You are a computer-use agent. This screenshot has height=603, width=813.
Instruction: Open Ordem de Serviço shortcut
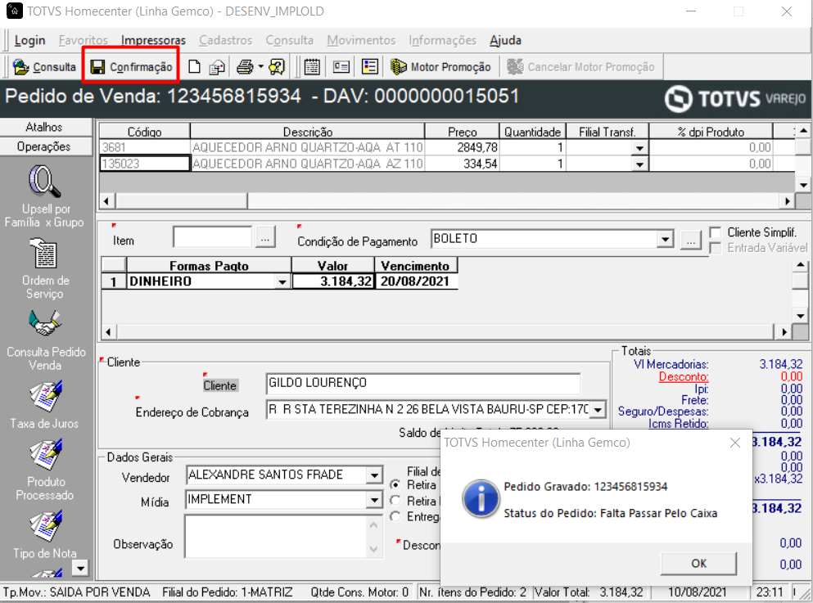pos(44,269)
